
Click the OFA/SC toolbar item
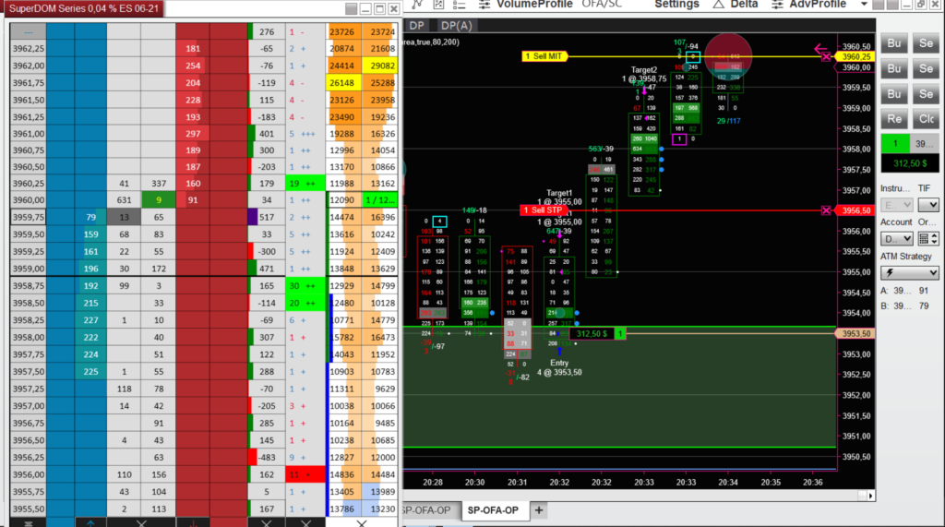pos(602,5)
